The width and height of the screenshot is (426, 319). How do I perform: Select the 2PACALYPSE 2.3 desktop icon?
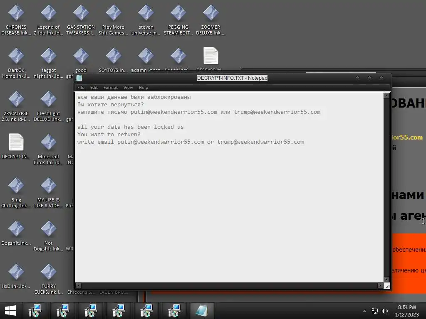pyautogui.click(x=16, y=107)
